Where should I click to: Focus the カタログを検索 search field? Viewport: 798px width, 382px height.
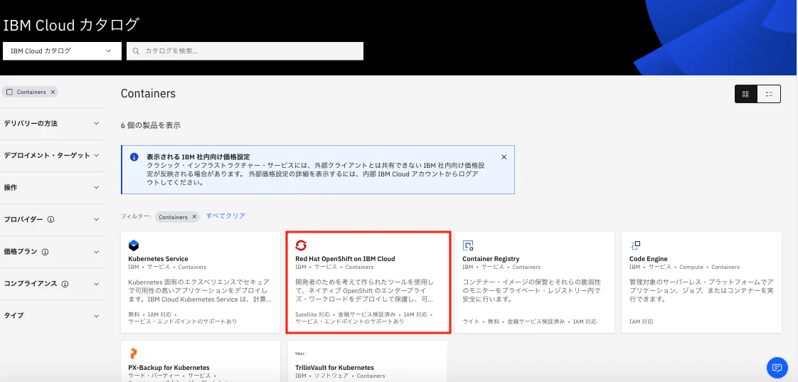point(245,51)
